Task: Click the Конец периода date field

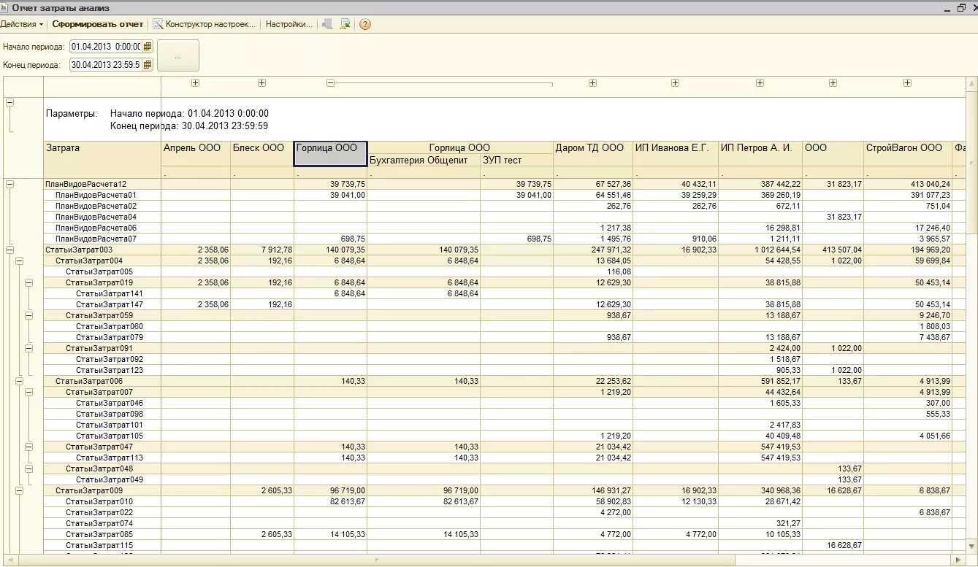Action: click(x=106, y=64)
